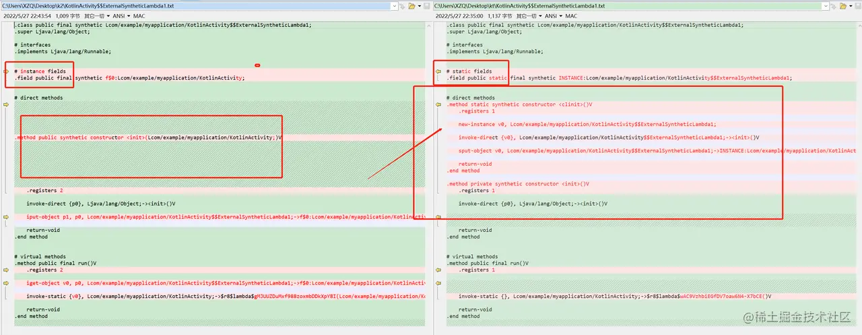Click right pane '.method public final run()V' line
The image size is (862, 335).
tap(487, 263)
